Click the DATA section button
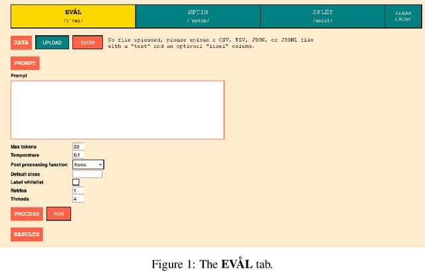 point(21,42)
